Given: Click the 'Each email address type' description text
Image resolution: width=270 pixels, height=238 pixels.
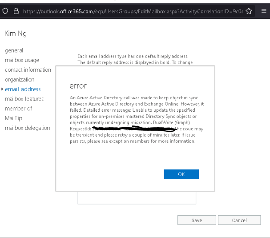Looking at the screenshot, I should pyautogui.click(x=135, y=59).
